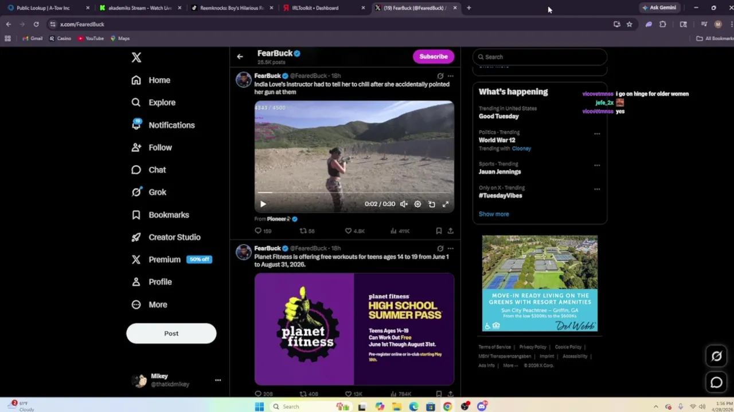The image size is (734, 412).
Task: Open floating Grok button
Action: pos(716,356)
